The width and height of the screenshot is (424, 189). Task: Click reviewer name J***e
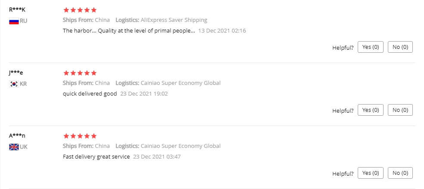click(16, 72)
